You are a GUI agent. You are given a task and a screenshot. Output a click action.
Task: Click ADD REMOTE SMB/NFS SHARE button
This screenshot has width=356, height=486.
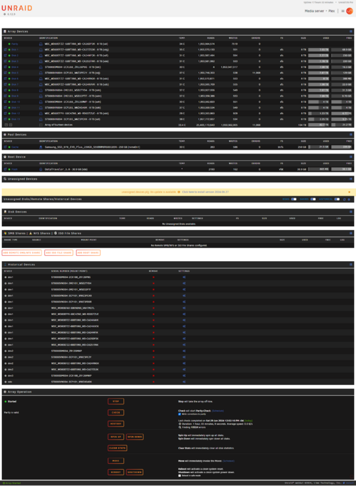21,253
